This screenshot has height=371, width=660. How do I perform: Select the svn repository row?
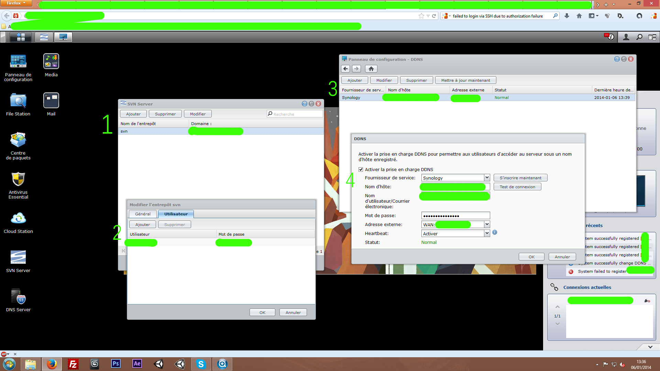point(221,131)
